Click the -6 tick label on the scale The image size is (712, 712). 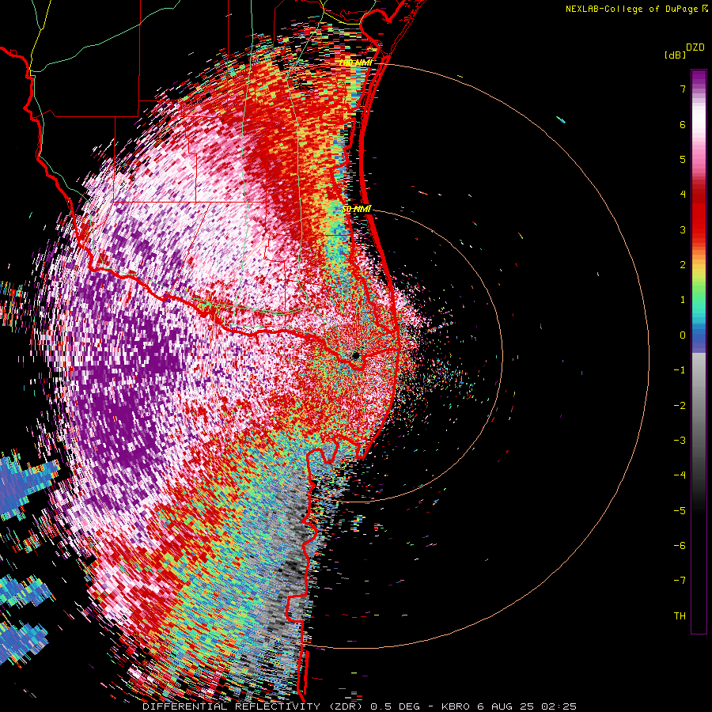tap(680, 545)
